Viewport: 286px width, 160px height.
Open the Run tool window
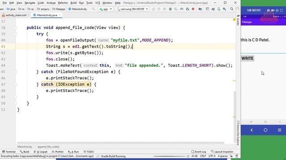pos(73,152)
